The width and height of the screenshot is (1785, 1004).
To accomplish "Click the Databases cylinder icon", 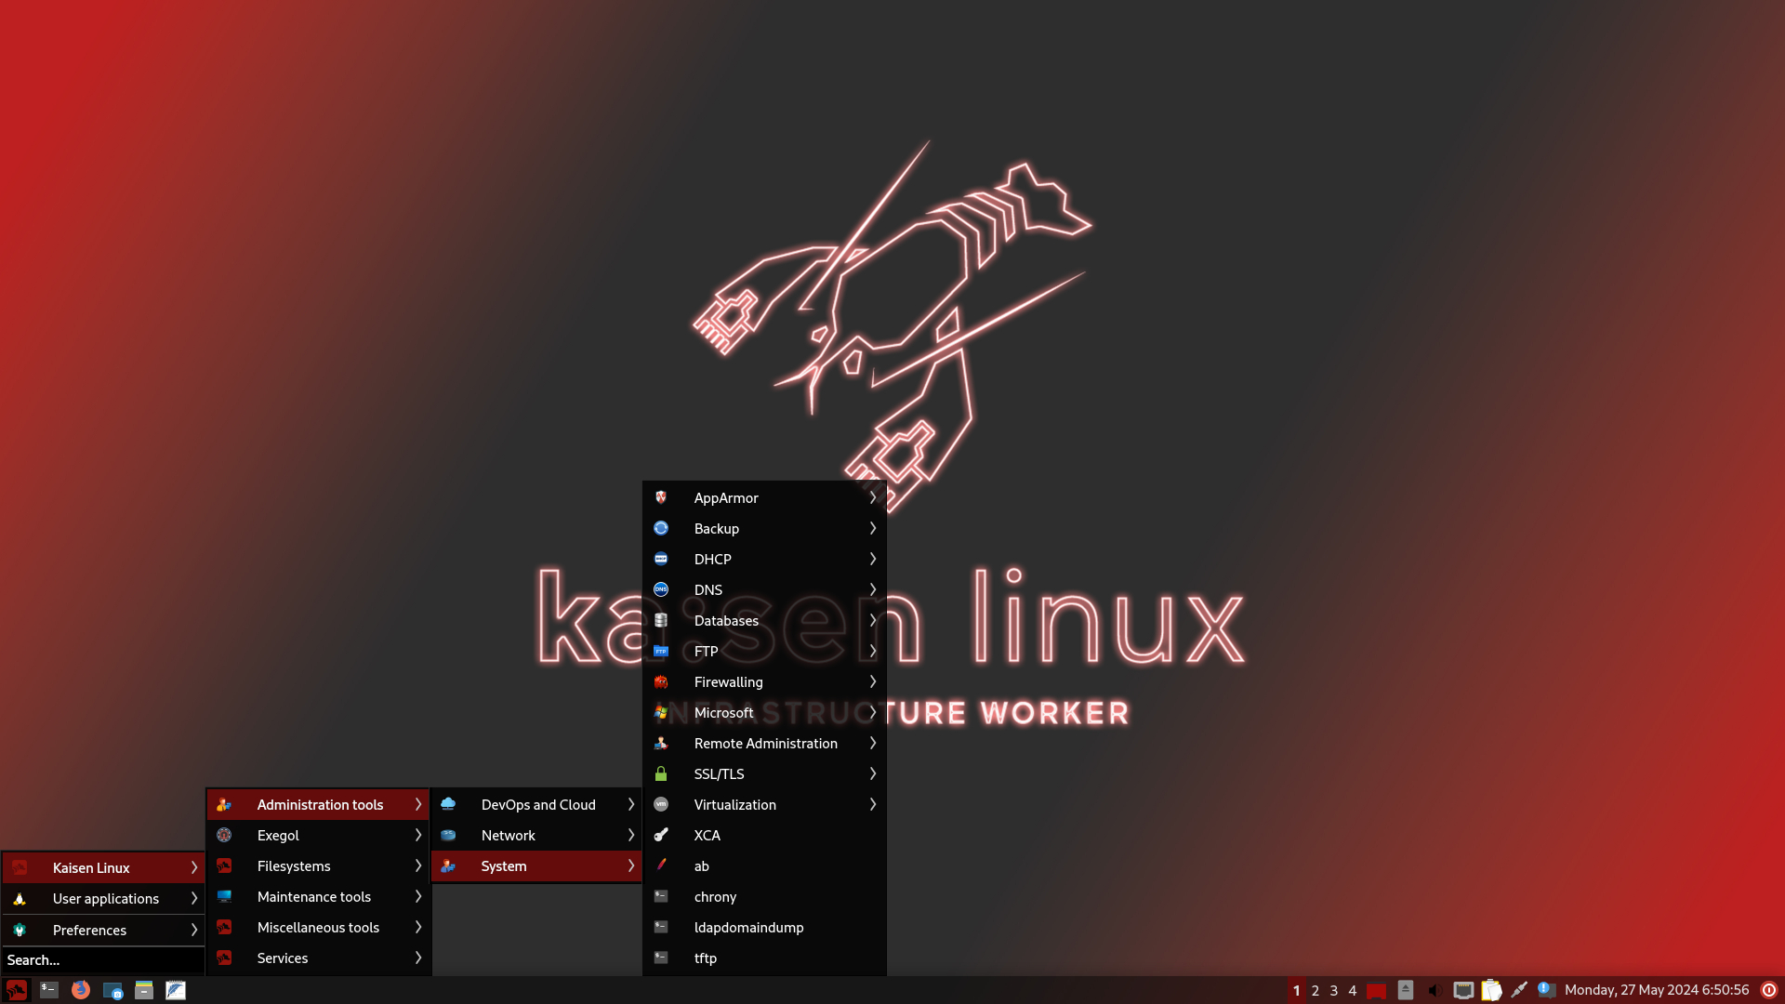I will tap(661, 620).
